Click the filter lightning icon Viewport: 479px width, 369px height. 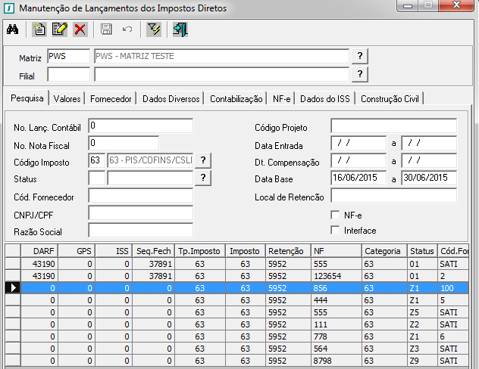(x=154, y=29)
